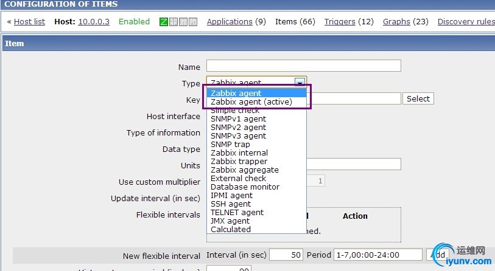
Task: Choose IPMI agent option
Action: [x=256, y=196]
